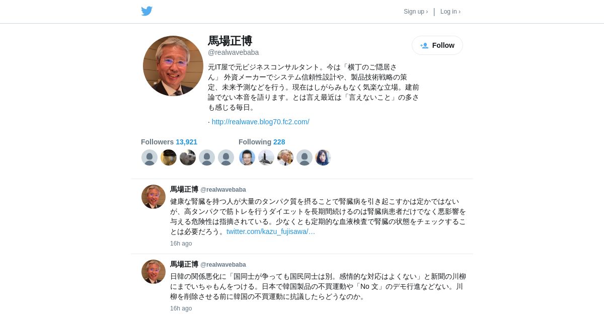Viewport: 604px width, 317px height.
Task: View the 13,921 Followers list
Action: pos(169,142)
